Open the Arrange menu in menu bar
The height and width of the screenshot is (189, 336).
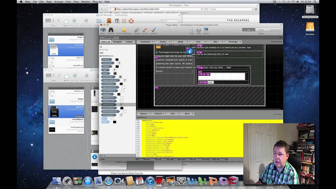pos(59,2)
